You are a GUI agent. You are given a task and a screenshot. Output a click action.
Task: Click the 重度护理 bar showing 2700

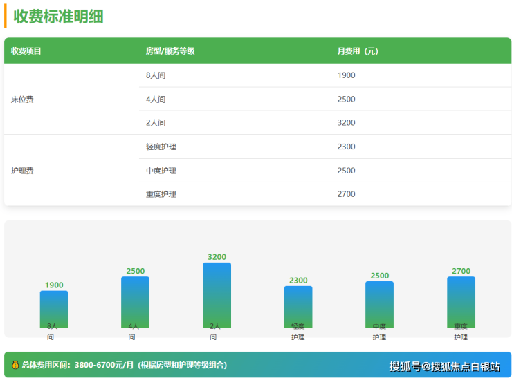point(461,302)
